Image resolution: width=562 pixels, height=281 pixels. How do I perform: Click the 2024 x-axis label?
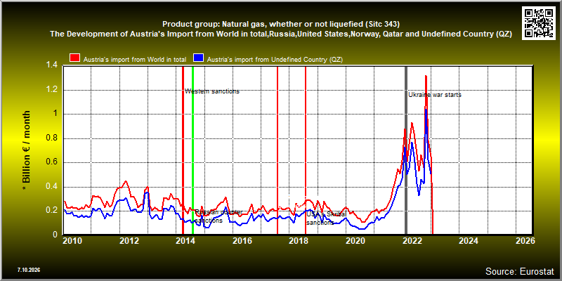(x=469, y=241)
